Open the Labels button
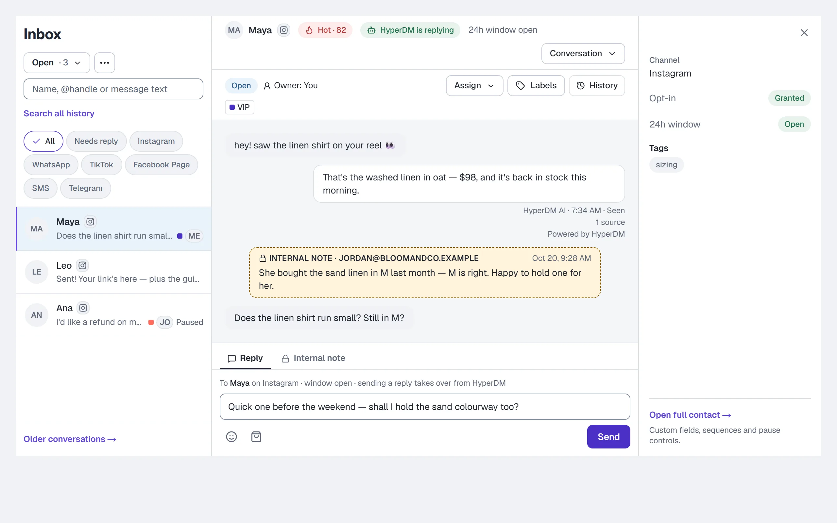 pyautogui.click(x=536, y=85)
